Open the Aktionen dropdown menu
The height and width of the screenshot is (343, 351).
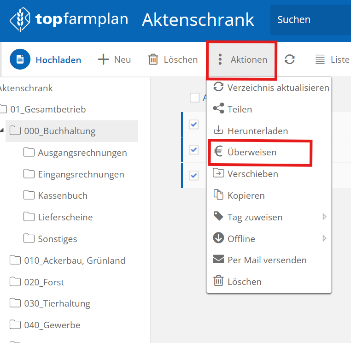(x=242, y=59)
